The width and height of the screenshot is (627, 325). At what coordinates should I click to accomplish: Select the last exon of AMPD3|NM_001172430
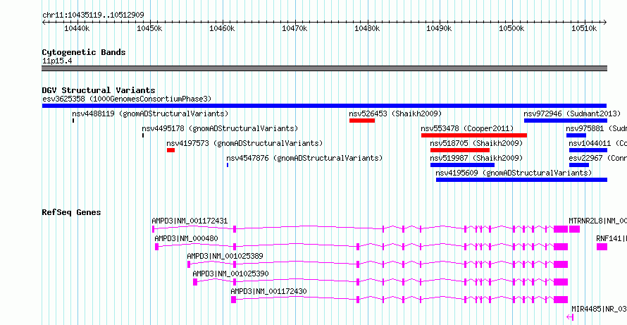point(561,300)
